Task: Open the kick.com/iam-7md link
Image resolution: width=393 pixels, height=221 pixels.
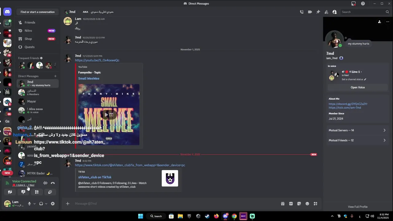Action: (x=345, y=108)
